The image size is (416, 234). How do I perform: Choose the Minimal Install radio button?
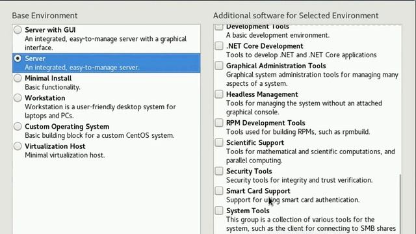(18, 78)
